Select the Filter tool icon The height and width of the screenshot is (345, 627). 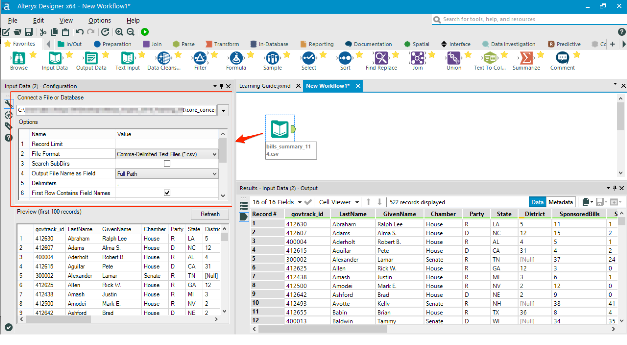200,58
